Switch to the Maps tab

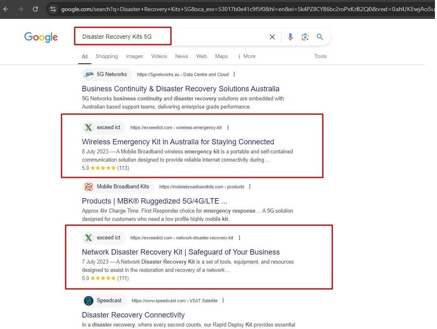point(221,56)
